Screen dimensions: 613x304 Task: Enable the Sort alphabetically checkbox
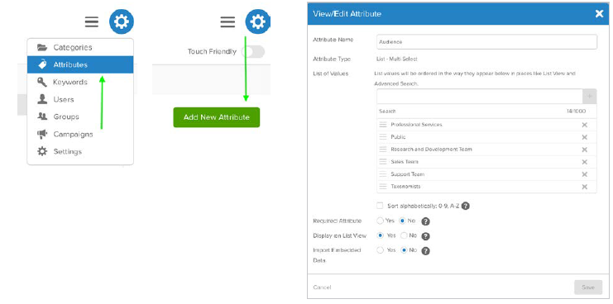pyautogui.click(x=380, y=206)
